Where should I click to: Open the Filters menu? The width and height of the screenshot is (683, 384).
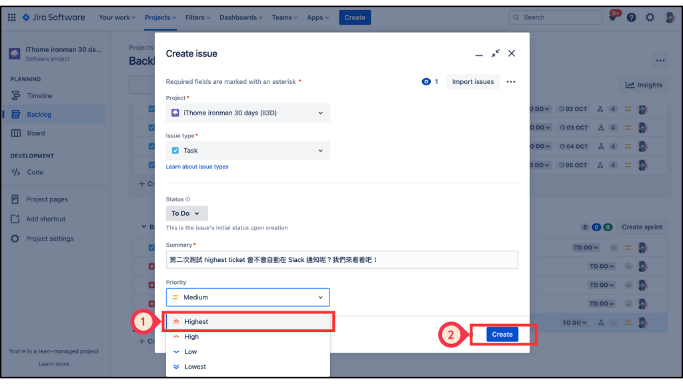coord(197,17)
